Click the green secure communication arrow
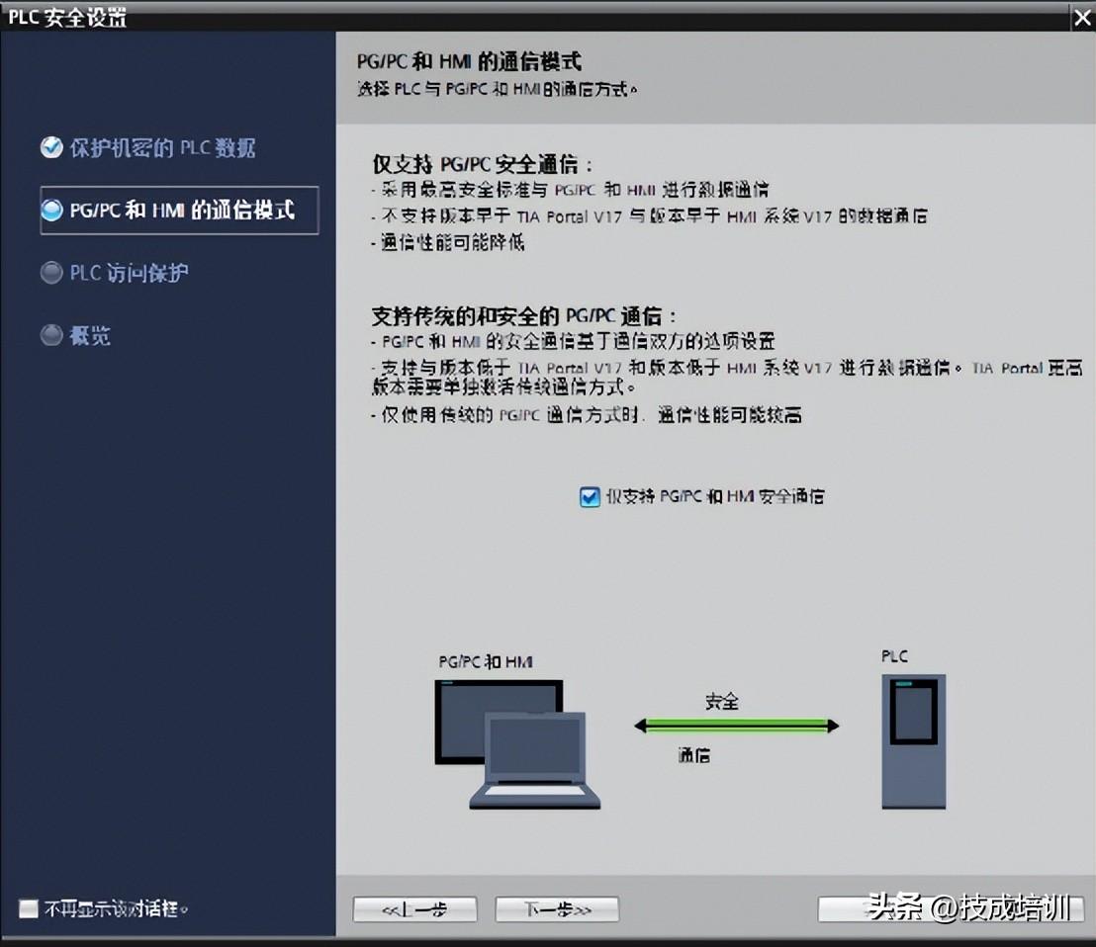This screenshot has width=1096, height=947. tap(736, 727)
